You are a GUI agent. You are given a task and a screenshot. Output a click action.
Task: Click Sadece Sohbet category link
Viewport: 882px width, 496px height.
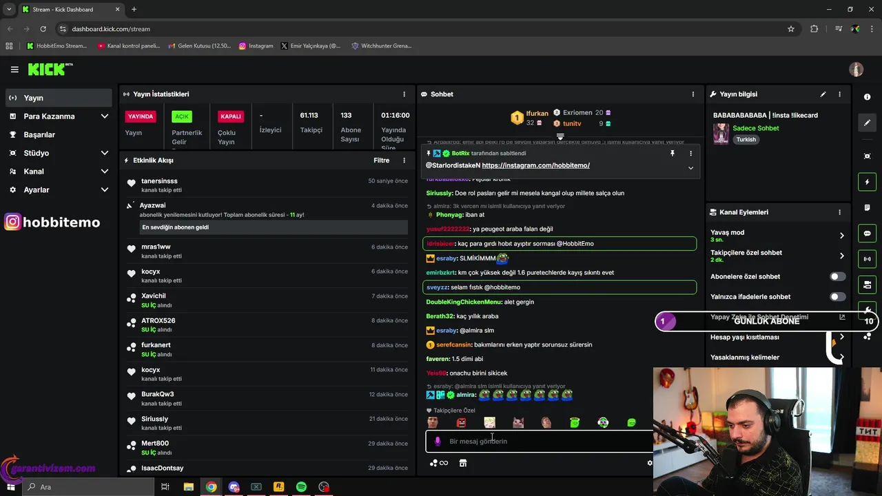click(x=756, y=128)
